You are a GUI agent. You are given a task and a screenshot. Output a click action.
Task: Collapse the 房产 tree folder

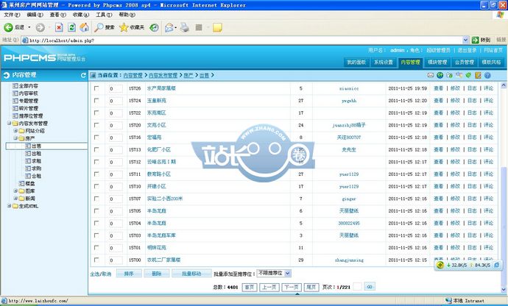coord(15,138)
